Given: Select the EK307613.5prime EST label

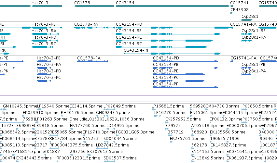Looking at the screenshot, I should pos(105,152).
